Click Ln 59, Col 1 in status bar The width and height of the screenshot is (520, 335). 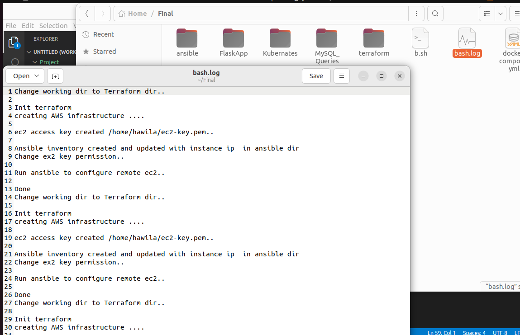pyautogui.click(x=441, y=333)
